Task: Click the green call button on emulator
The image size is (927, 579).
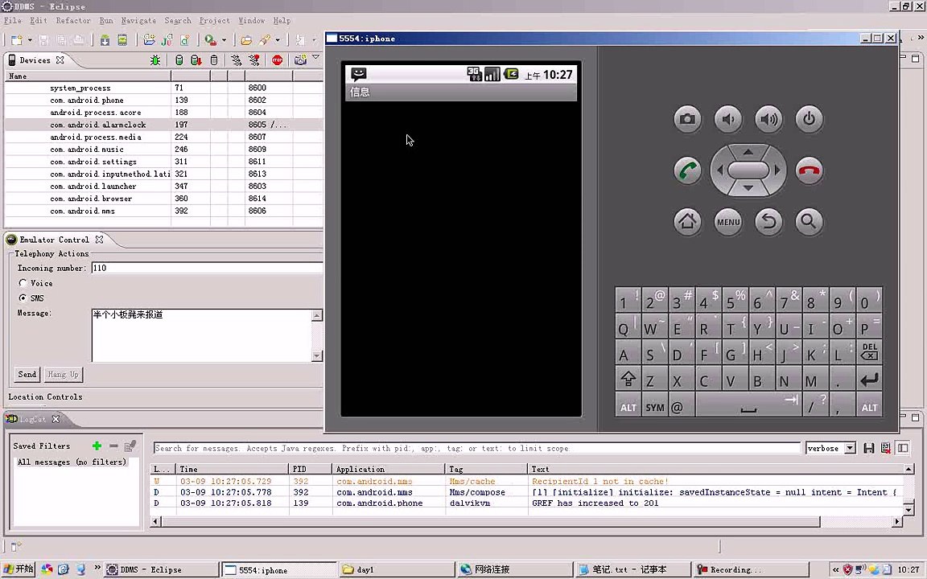Action: coord(687,170)
